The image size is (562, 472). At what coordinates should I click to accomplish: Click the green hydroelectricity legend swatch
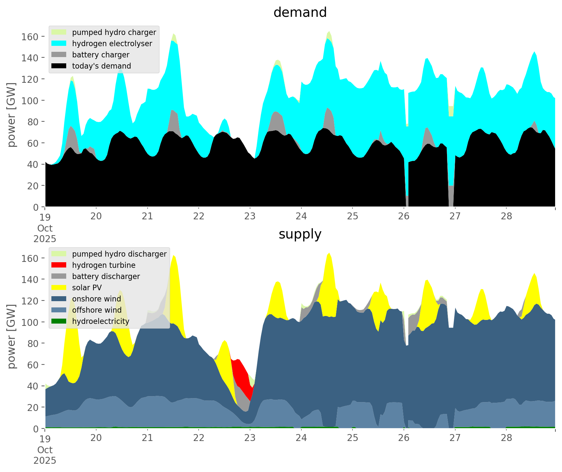tap(59, 321)
